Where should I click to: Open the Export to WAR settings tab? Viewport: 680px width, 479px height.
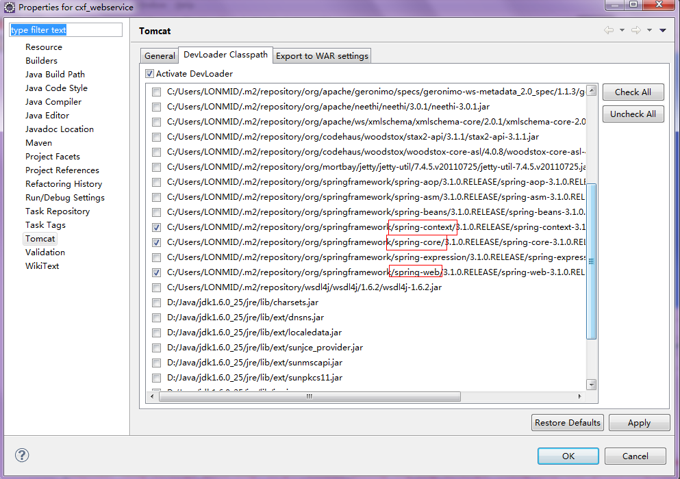(x=322, y=56)
